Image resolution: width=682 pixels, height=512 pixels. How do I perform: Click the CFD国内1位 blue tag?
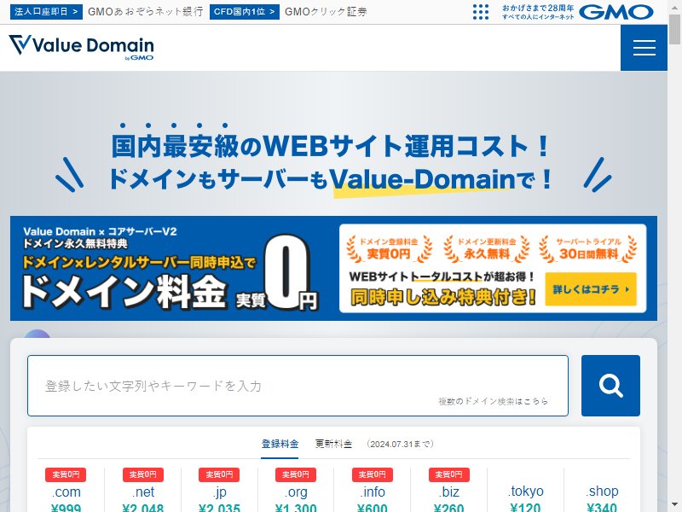(x=244, y=12)
